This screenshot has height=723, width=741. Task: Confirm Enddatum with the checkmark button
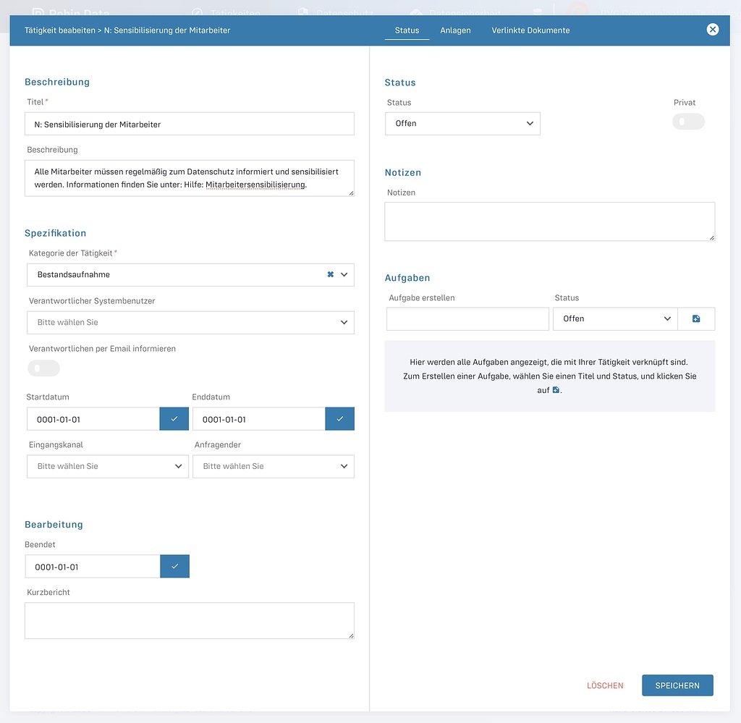pyautogui.click(x=339, y=419)
